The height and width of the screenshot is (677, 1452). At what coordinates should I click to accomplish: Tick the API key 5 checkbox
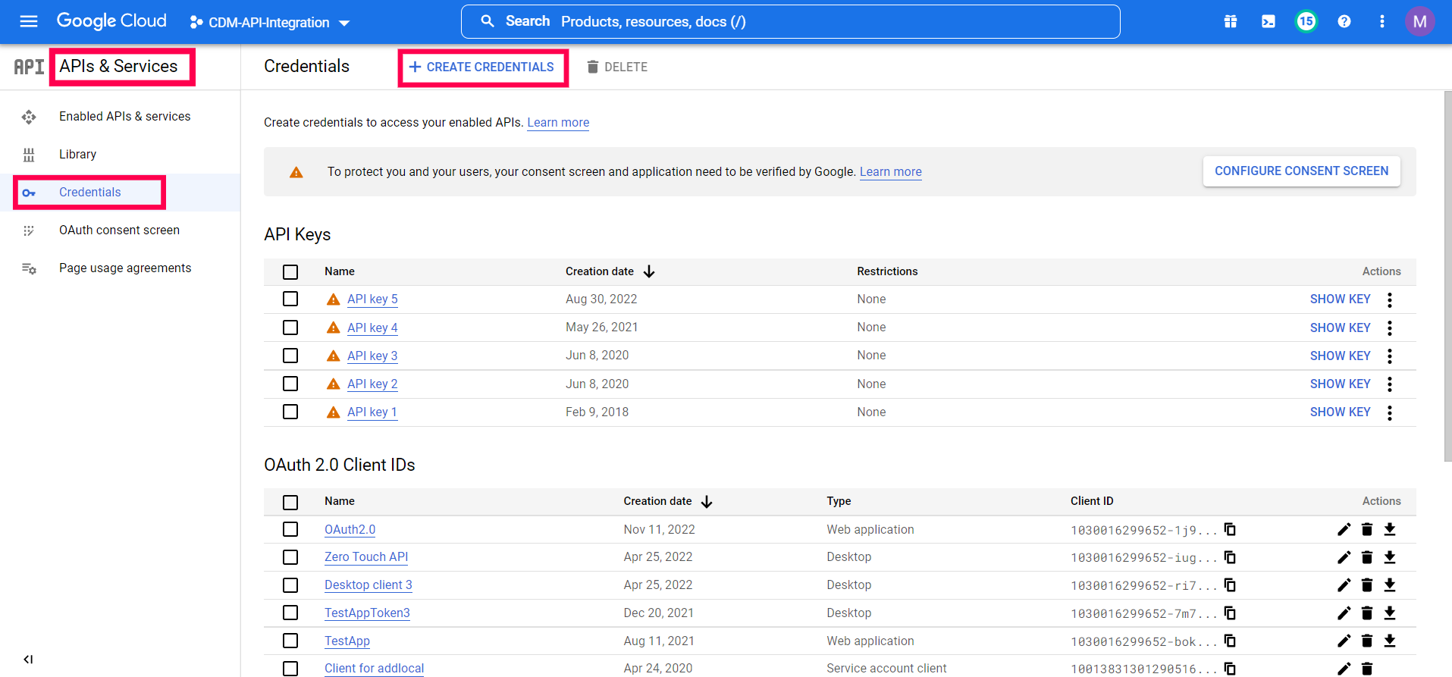point(290,299)
